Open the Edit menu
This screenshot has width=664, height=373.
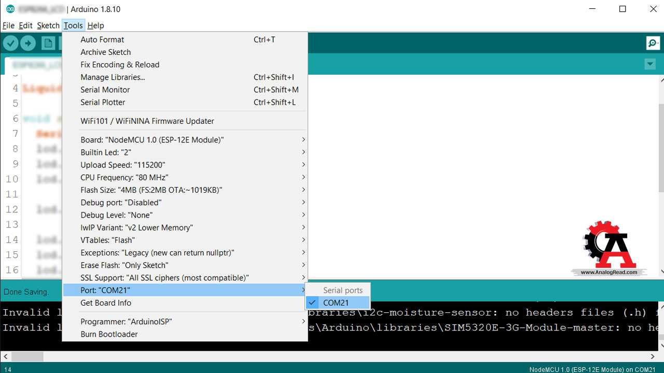tap(25, 25)
